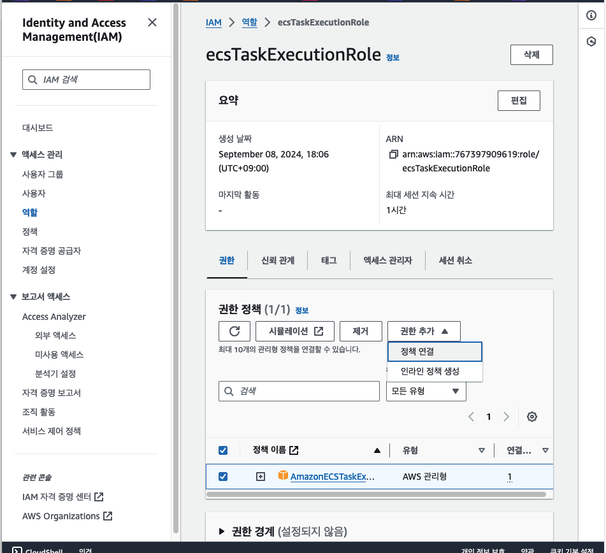Open the 정보 link beside 권한 정책
The height and width of the screenshot is (553, 606).
tap(301, 310)
